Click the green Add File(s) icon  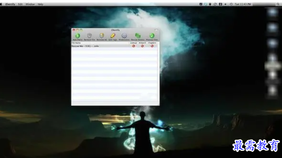pos(78,35)
